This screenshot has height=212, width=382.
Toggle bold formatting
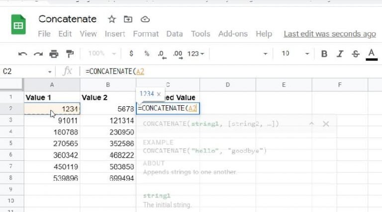click(x=324, y=54)
